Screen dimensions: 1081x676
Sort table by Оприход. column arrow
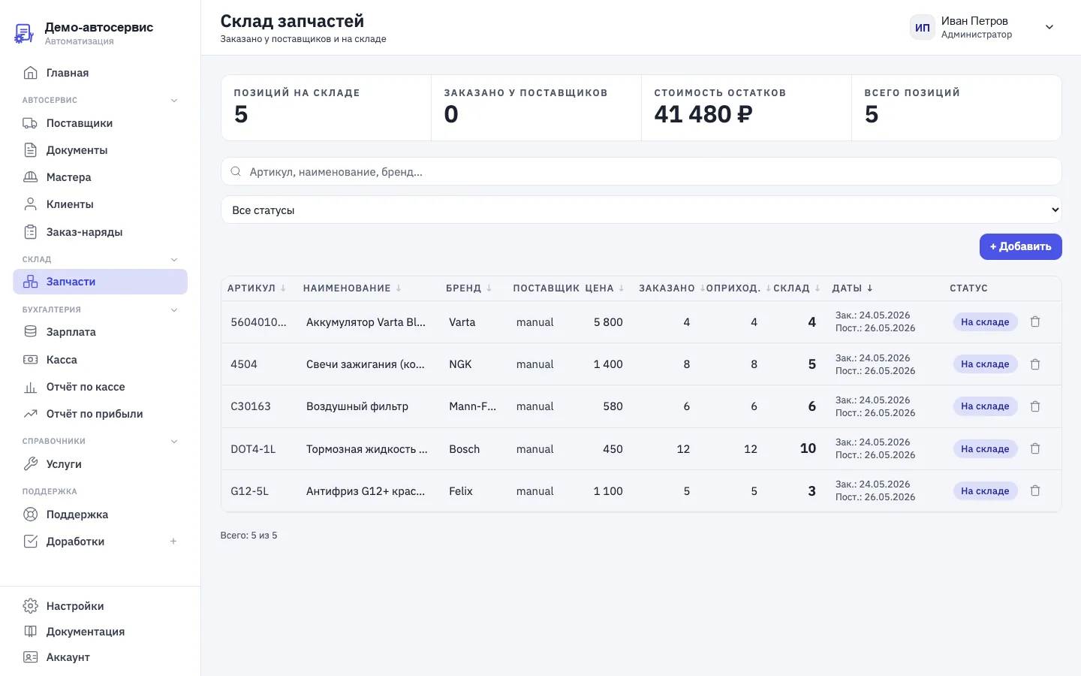[x=769, y=288]
